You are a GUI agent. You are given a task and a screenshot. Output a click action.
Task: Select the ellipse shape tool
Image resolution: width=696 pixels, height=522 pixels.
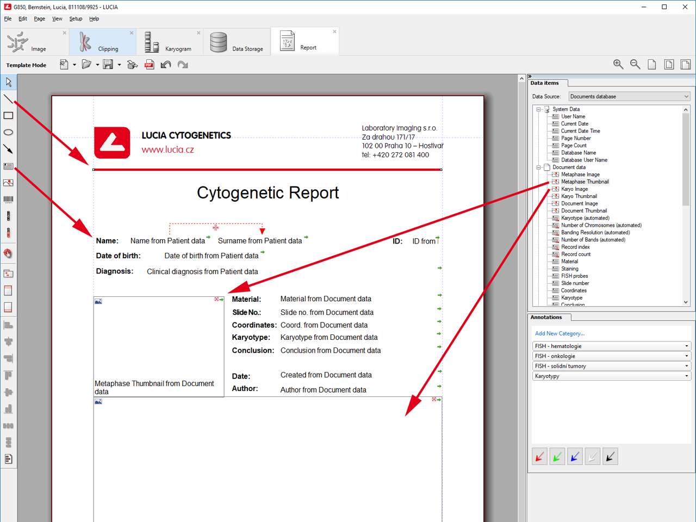(8, 132)
